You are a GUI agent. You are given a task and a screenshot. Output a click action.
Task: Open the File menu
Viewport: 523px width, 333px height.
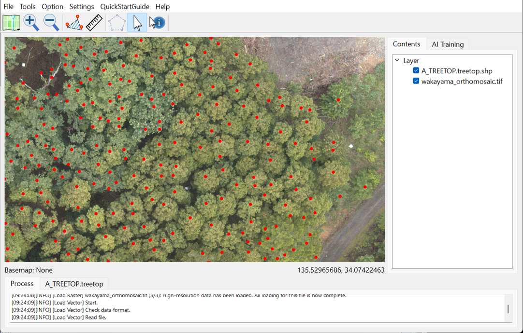coord(8,6)
